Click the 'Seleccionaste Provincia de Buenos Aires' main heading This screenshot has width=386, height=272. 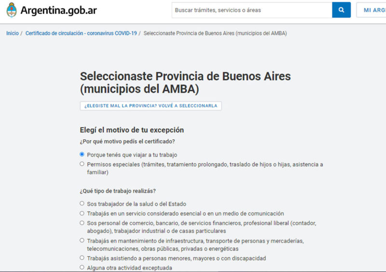tap(185, 83)
